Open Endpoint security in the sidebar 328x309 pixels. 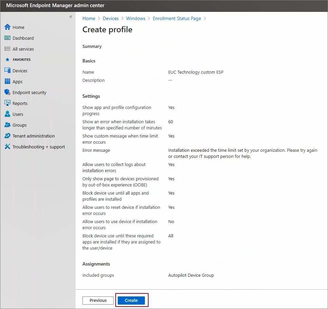click(x=29, y=93)
